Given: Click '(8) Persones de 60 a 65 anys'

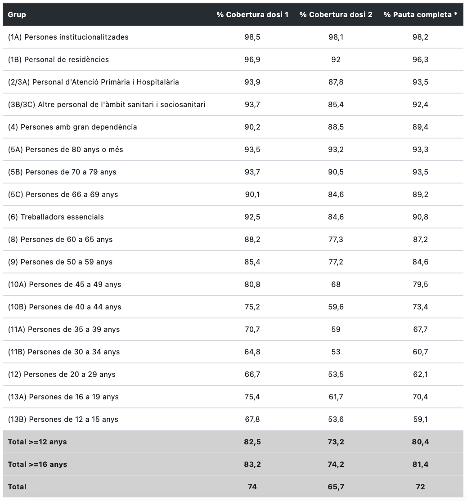Looking at the screenshot, I should click(x=60, y=240).
